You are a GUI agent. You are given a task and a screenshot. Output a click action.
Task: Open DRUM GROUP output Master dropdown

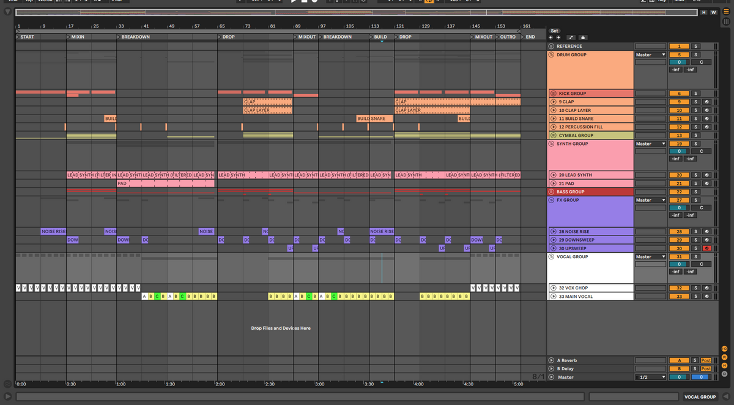click(650, 55)
